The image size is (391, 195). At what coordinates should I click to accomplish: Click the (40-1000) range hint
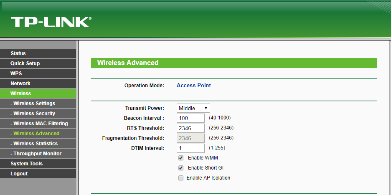(x=220, y=118)
